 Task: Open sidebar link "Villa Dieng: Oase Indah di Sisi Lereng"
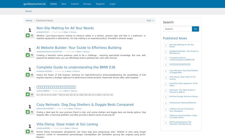pyautogui.click(x=182, y=78)
